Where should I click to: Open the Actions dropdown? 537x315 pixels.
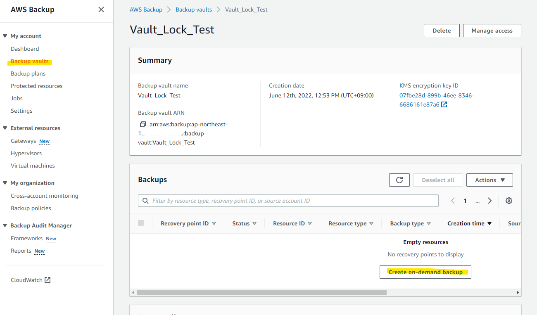(489, 180)
